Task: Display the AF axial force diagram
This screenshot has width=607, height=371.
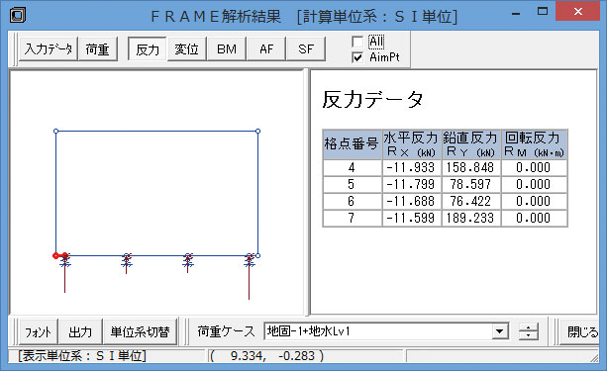Action: [266, 49]
